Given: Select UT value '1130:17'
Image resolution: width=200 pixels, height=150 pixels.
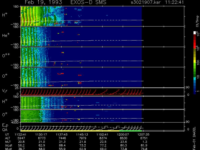Looking at the screenshot, I should pos(41,134).
